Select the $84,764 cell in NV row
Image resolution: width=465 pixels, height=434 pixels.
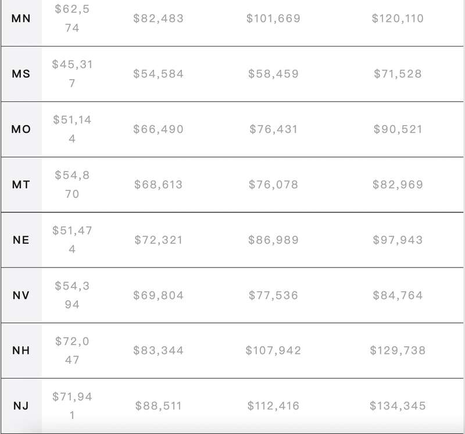coord(398,296)
